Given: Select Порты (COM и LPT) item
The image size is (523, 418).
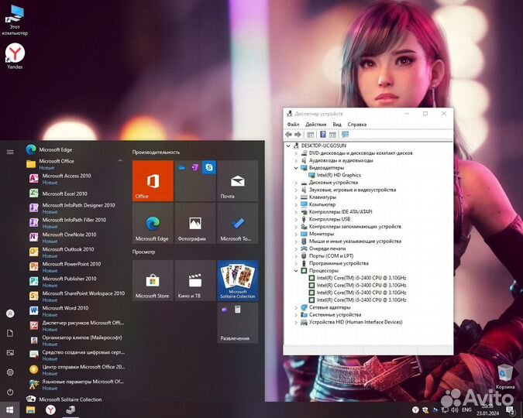Looking at the screenshot, I should (x=331, y=256).
